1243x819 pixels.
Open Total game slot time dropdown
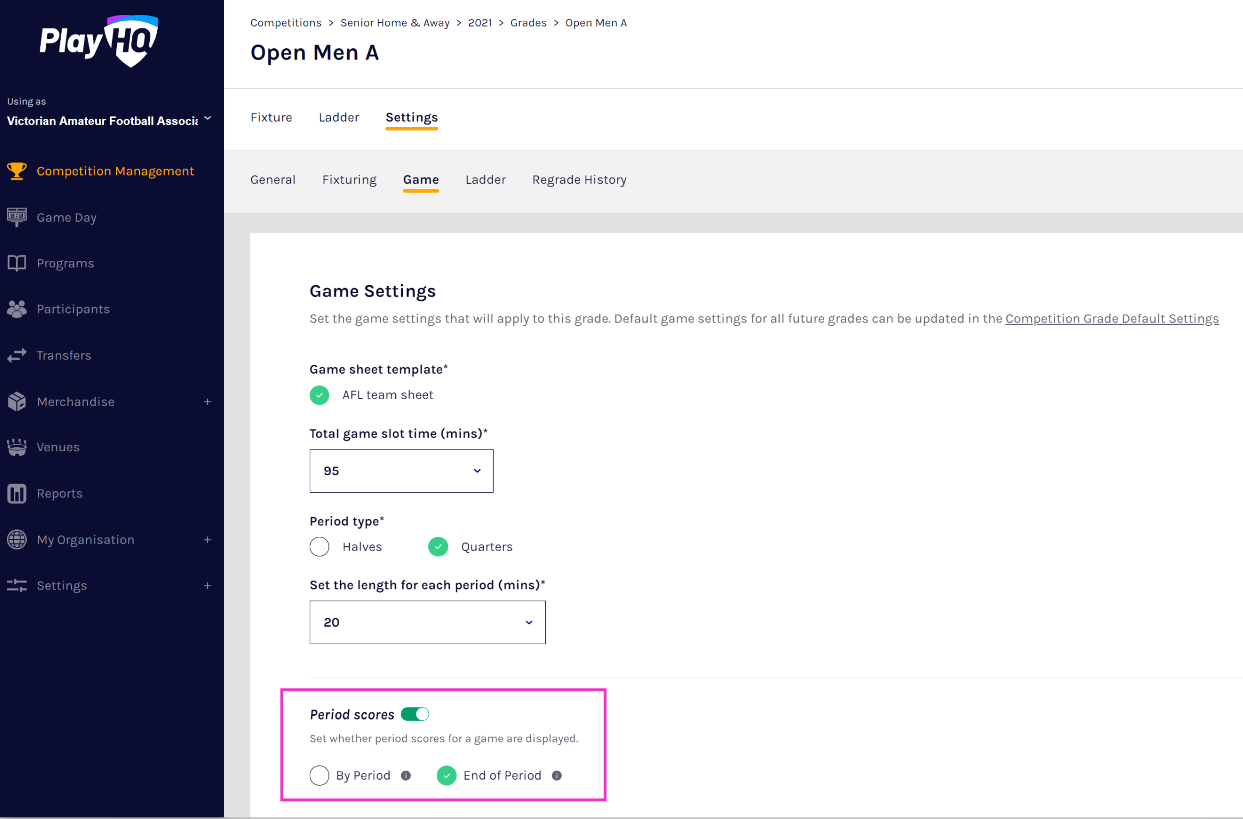point(401,471)
